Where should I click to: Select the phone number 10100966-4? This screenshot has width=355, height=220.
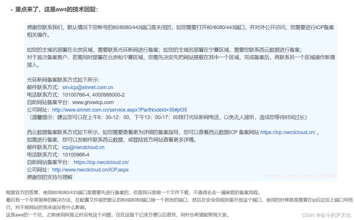[76, 155]
